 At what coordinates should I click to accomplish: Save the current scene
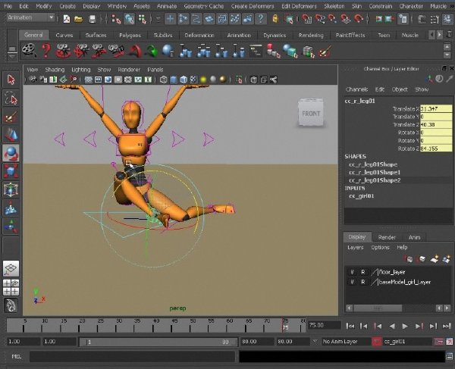point(93,19)
